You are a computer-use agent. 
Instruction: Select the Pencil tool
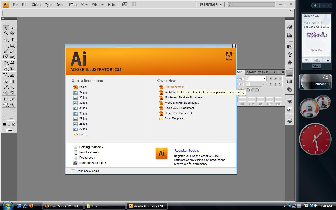[12, 51]
